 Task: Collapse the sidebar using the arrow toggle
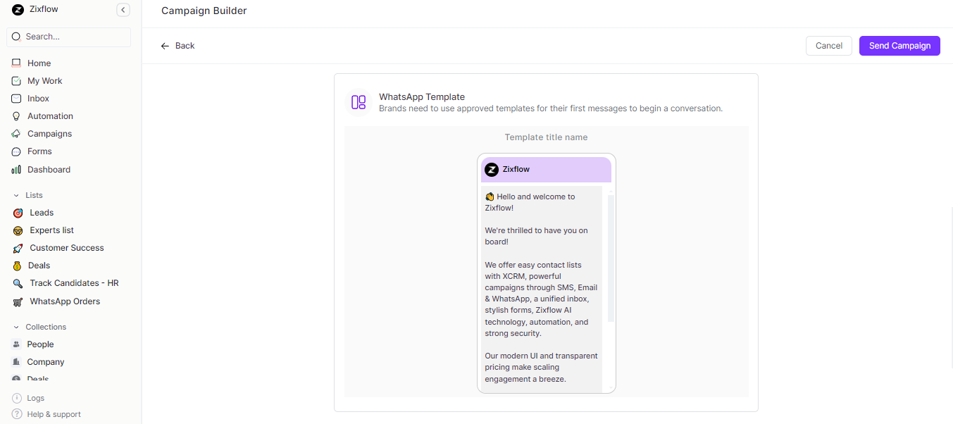tap(123, 9)
